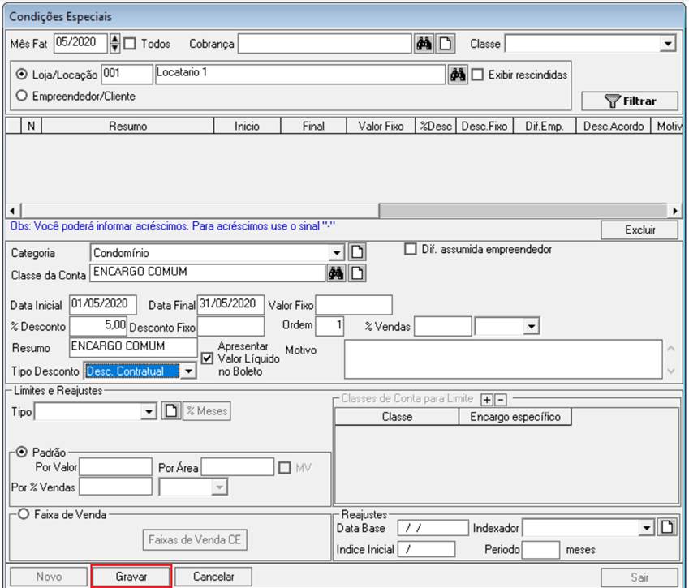Open the % Vendas type dropdown
The height and width of the screenshot is (588, 689).
(x=532, y=326)
